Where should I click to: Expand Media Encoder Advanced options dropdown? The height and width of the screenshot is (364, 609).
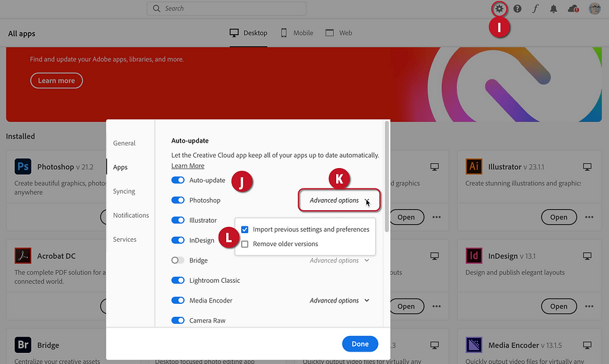click(x=339, y=300)
